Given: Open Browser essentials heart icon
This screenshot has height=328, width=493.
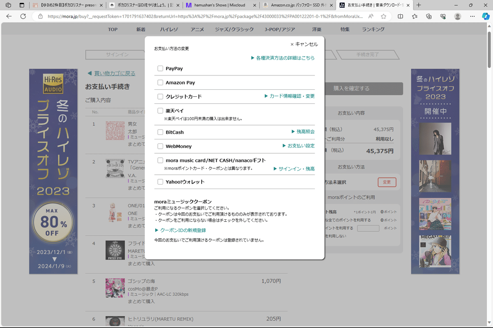Looking at the screenshot, I should [443, 16].
